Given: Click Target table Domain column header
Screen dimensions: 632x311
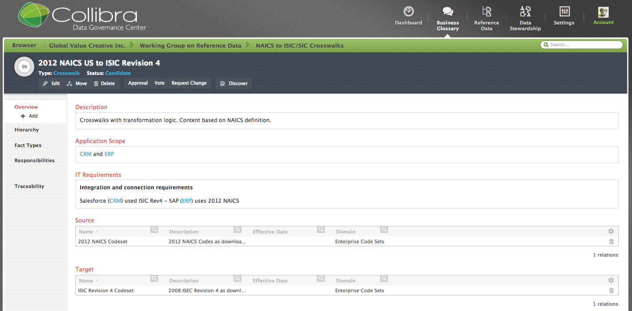Looking at the screenshot, I should tap(346, 281).
